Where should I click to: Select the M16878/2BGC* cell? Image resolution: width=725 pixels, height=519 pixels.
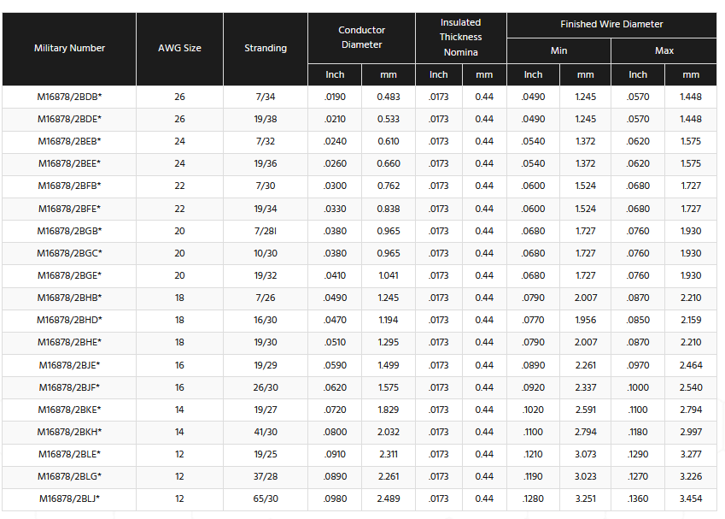click(x=69, y=253)
